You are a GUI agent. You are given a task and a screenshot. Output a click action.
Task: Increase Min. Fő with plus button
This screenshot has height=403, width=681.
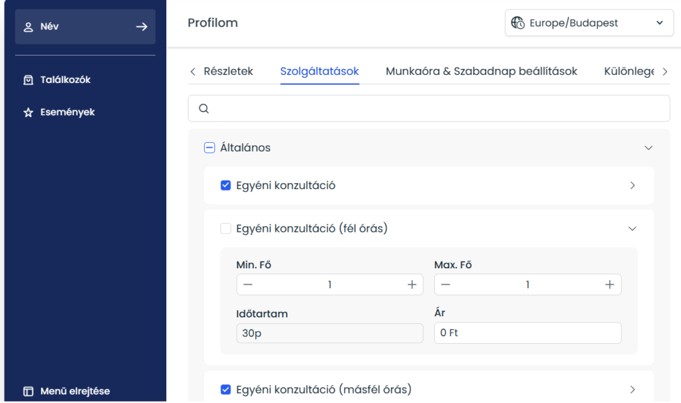[412, 285]
